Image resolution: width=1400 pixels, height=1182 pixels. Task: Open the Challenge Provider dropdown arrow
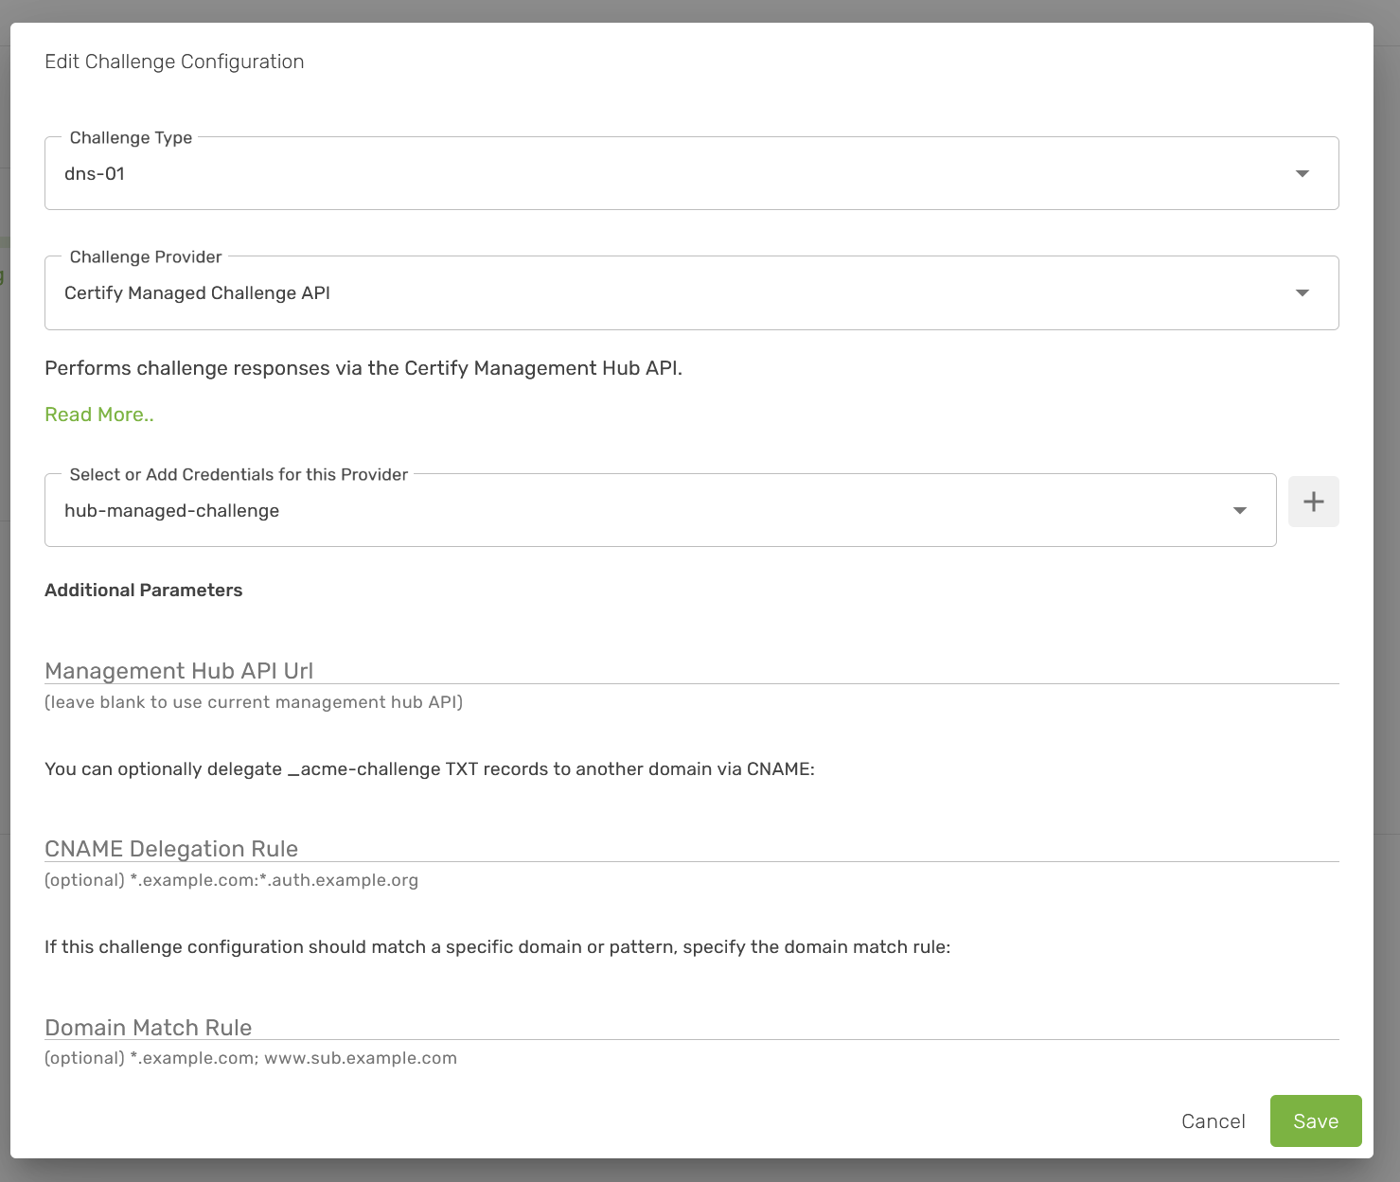coord(1302,292)
